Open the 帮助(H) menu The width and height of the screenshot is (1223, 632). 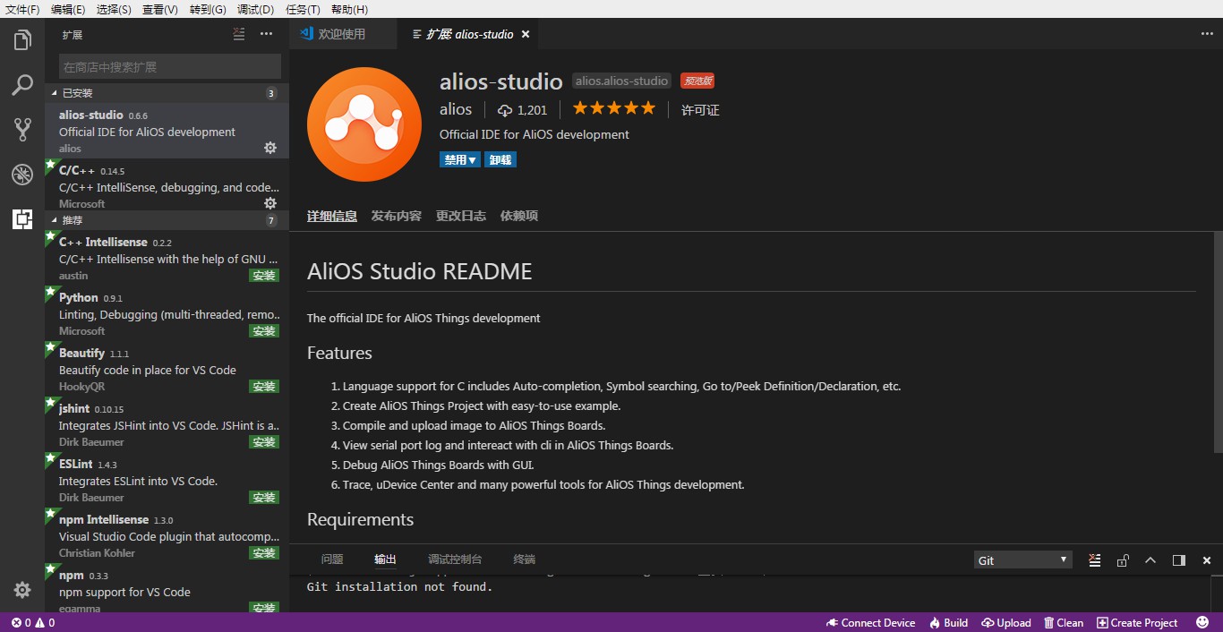click(349, 9)
